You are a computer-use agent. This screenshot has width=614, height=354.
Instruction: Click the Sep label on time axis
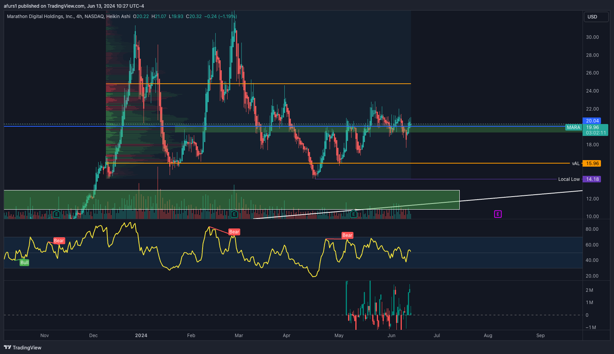click(540, 336)
